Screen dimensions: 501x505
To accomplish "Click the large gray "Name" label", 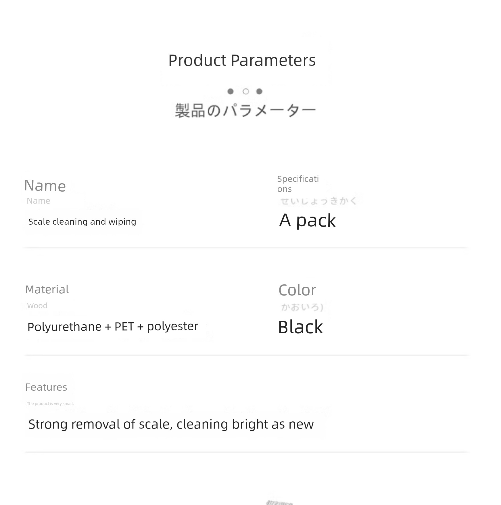I will [x=45, y=186].
